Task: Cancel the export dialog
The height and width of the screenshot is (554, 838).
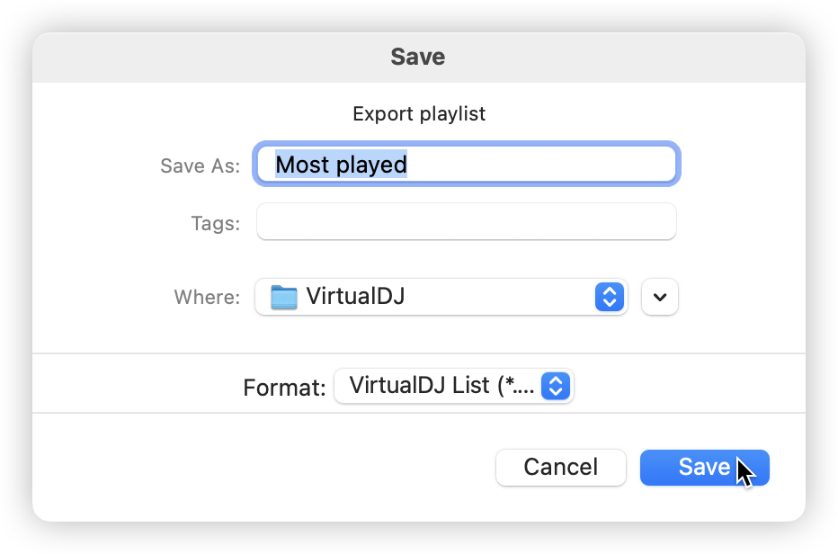Action: pyautogui.click(x=560, y=467)
